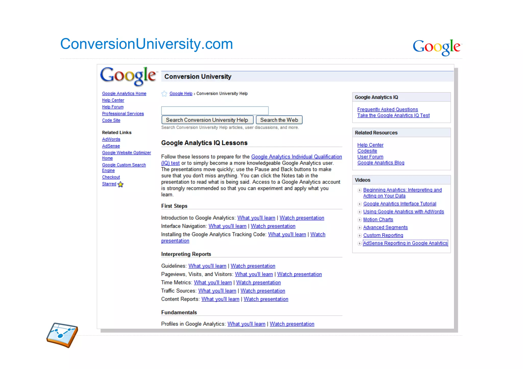This screenshot has height=369, width=523.
Task: Open Google Analytics Individual Qualification link
Action: coord(296,157)
